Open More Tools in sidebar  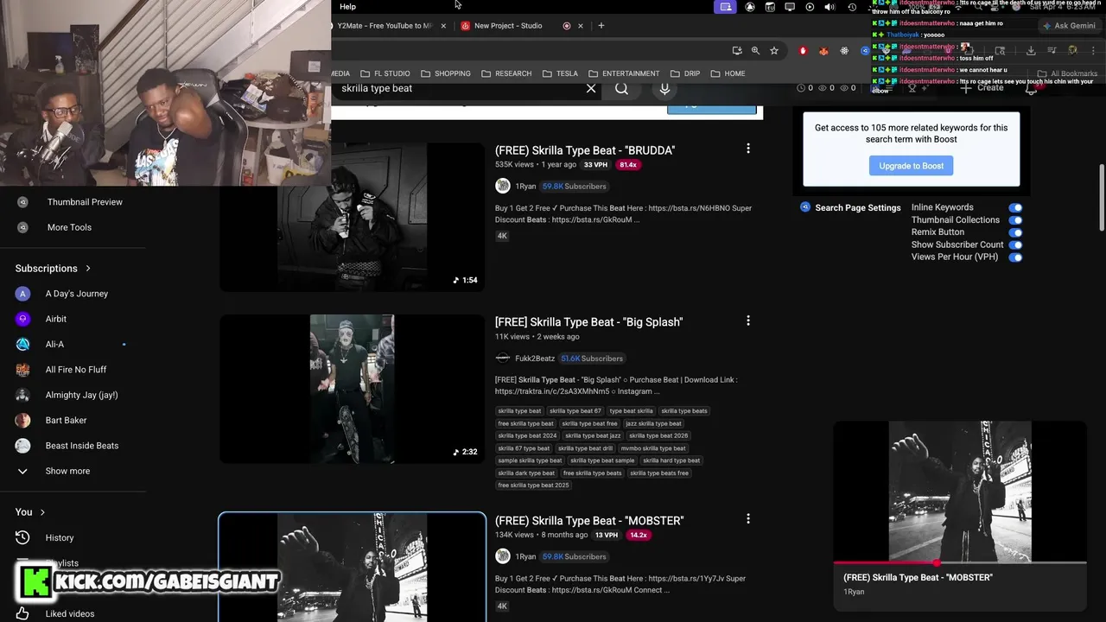69,227
